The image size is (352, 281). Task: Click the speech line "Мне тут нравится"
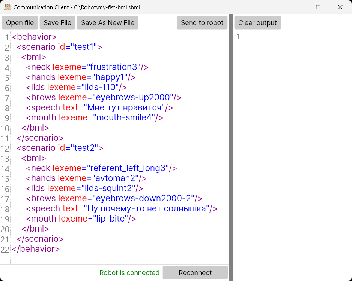click(x=99, y=107)
